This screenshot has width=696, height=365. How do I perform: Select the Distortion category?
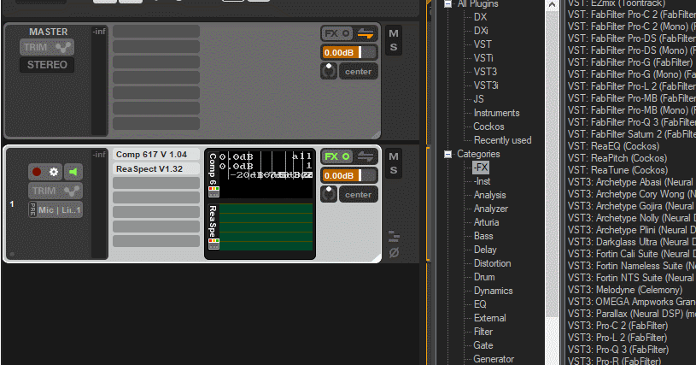tap(492, 263)
